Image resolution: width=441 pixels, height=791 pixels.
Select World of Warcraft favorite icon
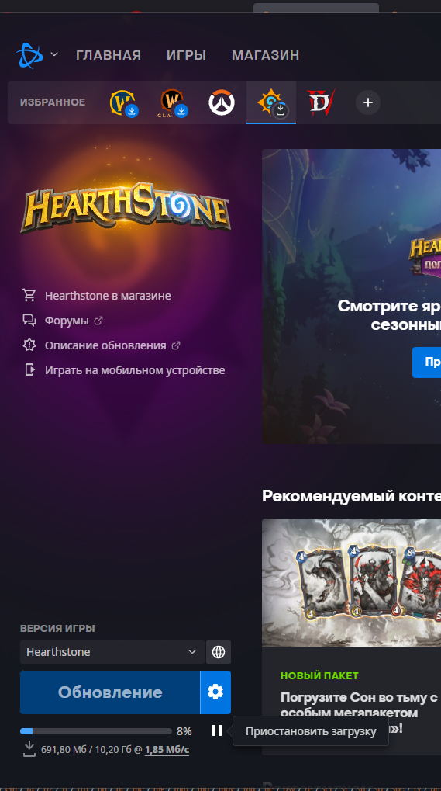click(122, 102)
